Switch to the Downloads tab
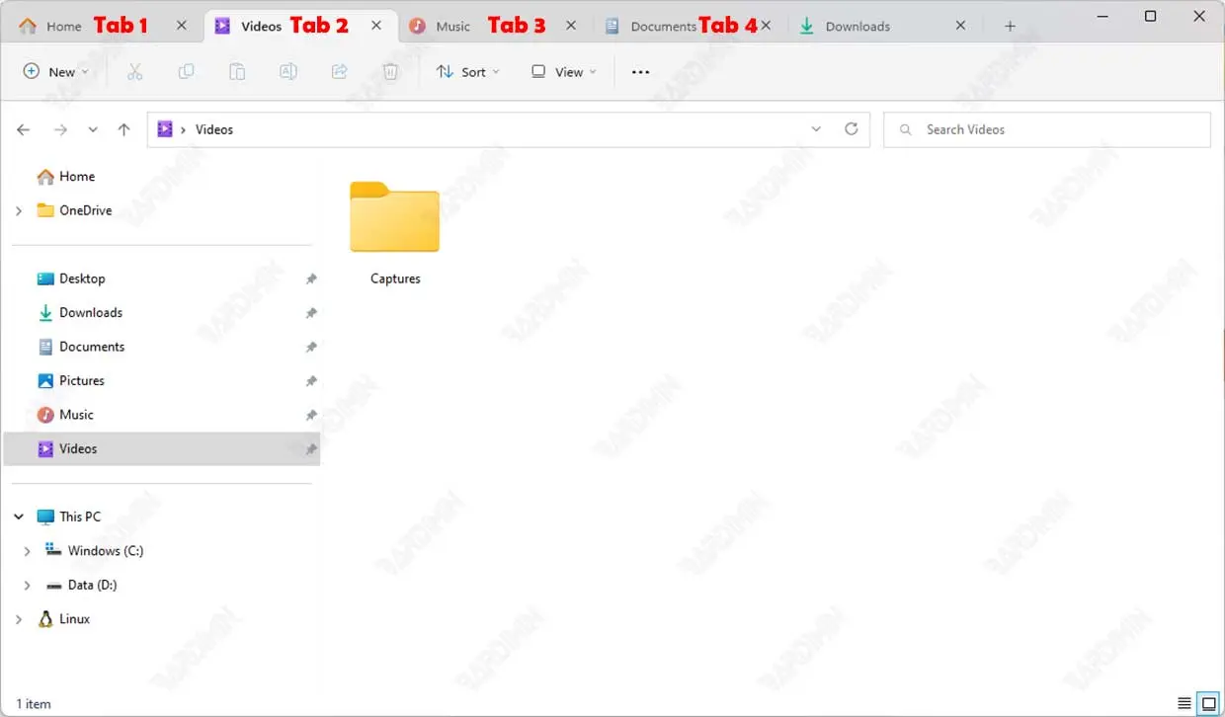Screen dimensions: 1225x717 [x=857, y=27]
